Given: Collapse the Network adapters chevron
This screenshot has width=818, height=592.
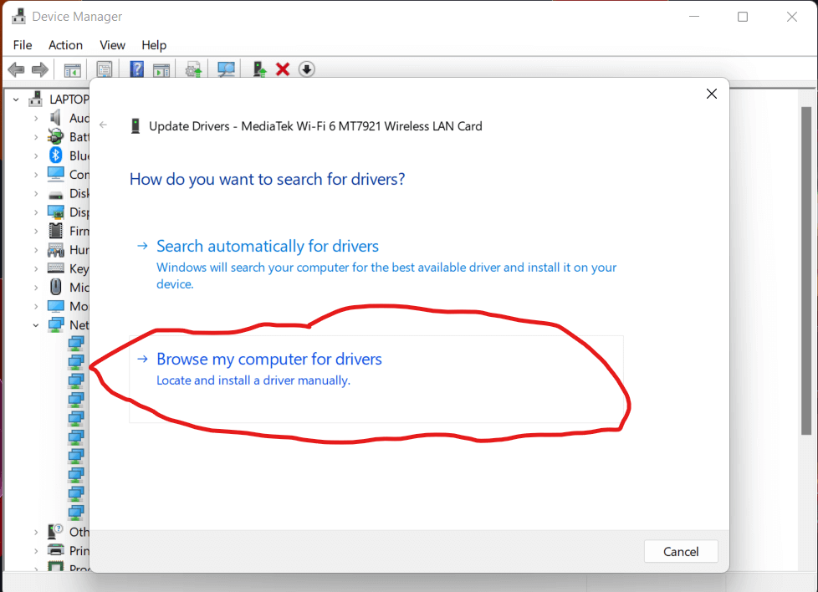Looking at the screenshot, I should click(x=35, y=325).
